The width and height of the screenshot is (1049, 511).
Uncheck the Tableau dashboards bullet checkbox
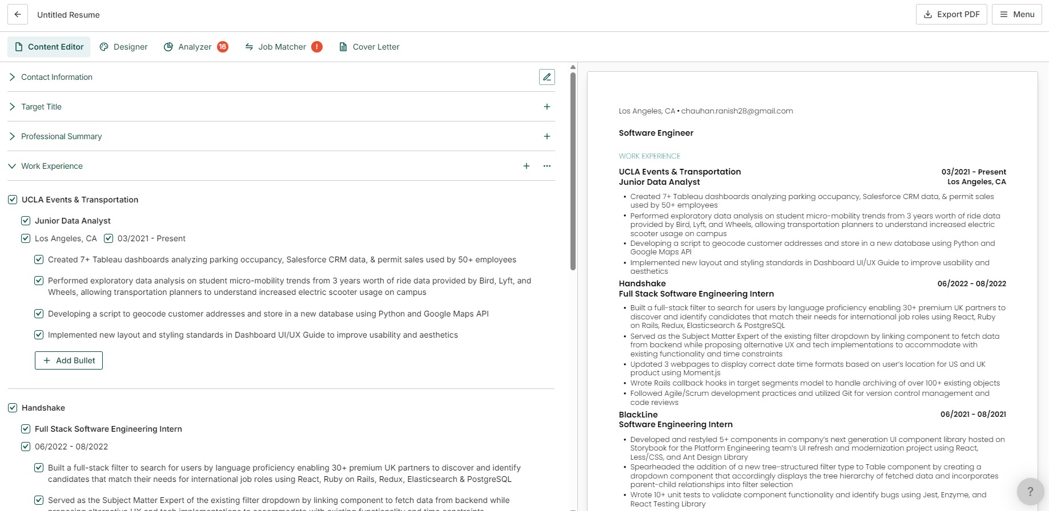click(x=39, y=259)
